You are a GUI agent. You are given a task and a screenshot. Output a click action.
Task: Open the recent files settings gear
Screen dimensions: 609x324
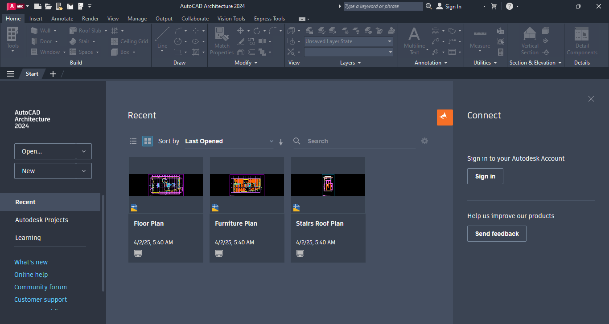(424, 141)
